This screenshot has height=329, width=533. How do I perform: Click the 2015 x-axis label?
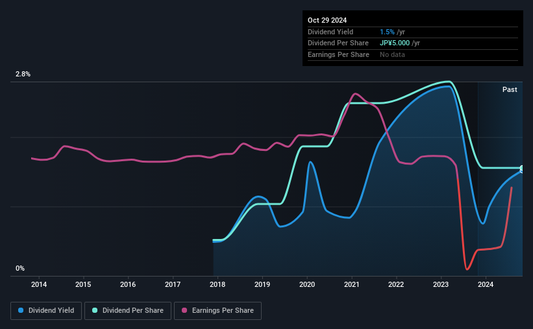tap(83, 284)
